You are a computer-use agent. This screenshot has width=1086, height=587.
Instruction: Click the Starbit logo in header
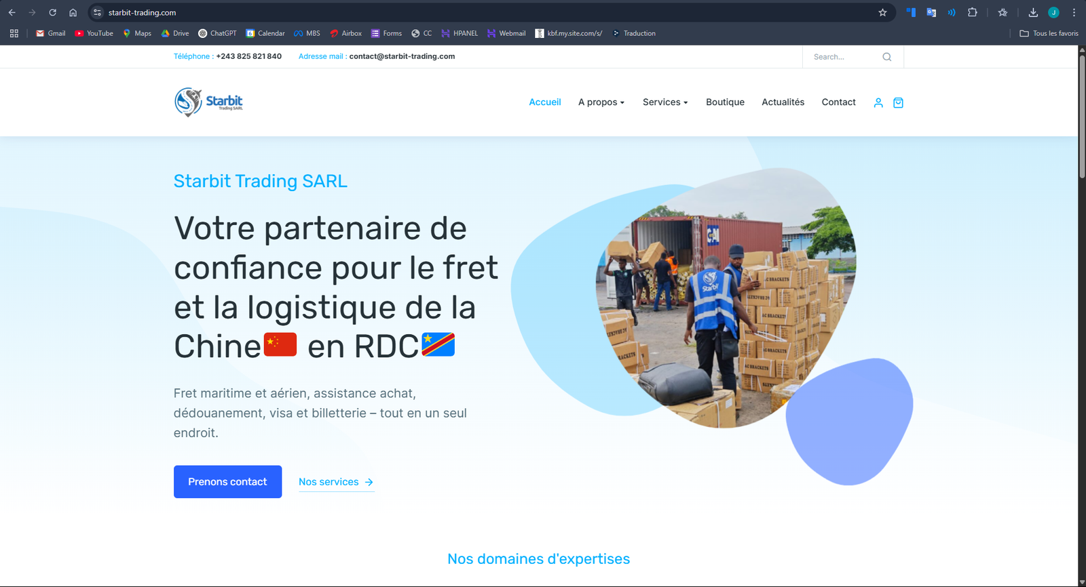click(208, 102)
